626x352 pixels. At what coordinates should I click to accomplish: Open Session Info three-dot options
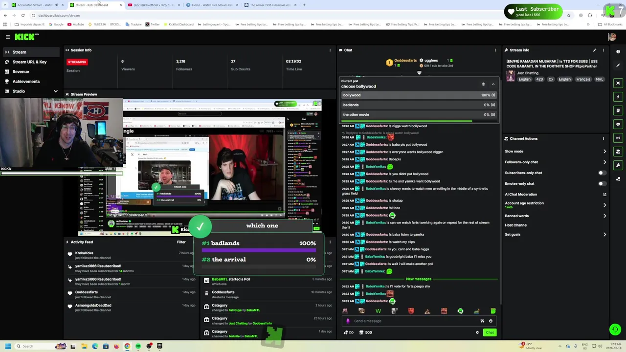pos(330,50)
